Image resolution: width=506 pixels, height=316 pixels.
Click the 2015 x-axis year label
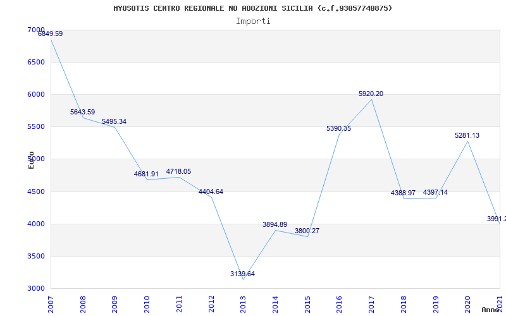[307, 305]
